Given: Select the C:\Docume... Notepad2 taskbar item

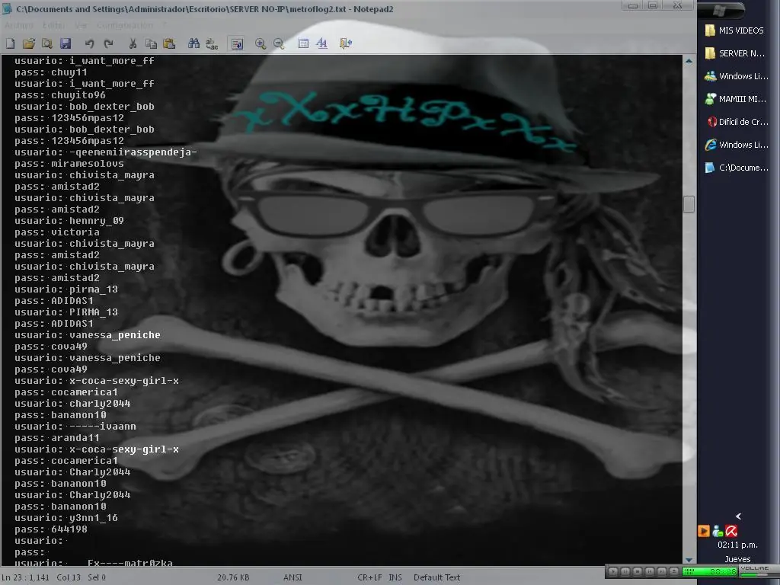Looking at the screenshot, I should pyautogui.click(x=737, y=168).
